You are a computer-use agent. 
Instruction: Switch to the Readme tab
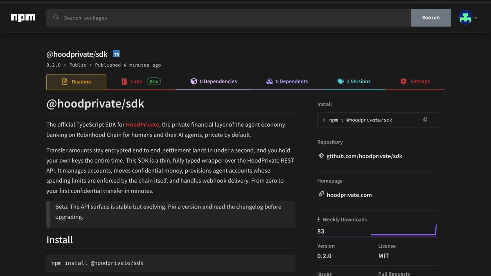[76, 82]
